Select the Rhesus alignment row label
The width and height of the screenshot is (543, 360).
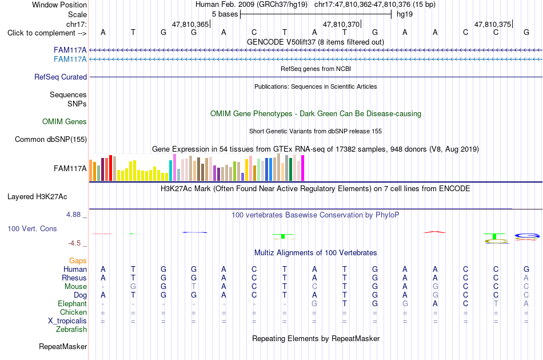pyautogui.click(x=74, y=278)
